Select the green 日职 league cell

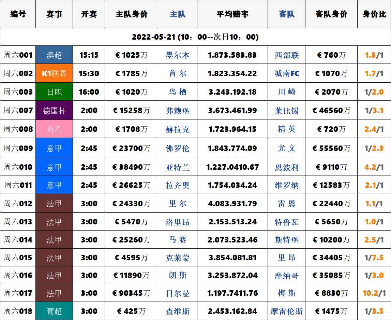click(x=54, y=92)
